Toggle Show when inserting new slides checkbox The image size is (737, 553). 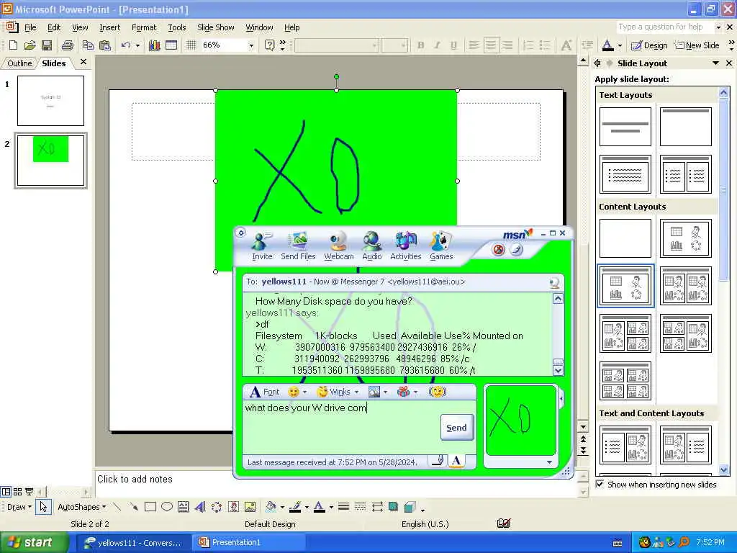pos(600,484)
